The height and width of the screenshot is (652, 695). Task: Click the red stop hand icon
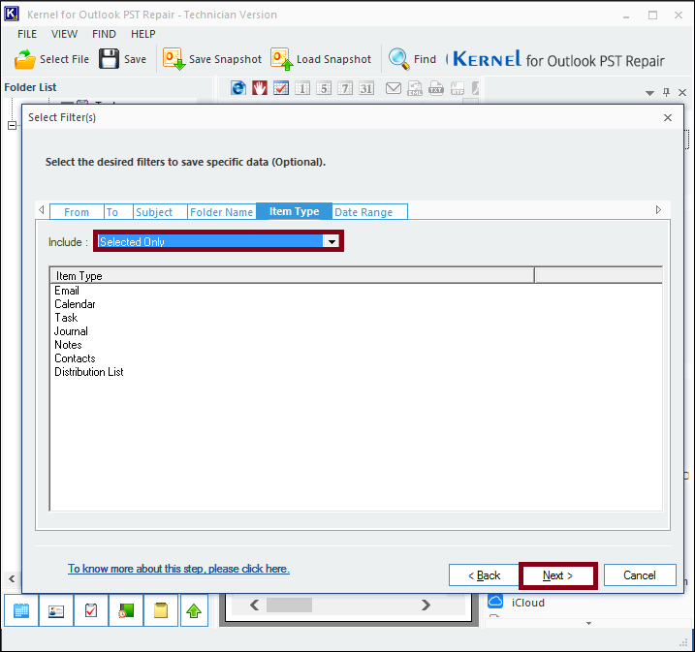coord(260,88)
